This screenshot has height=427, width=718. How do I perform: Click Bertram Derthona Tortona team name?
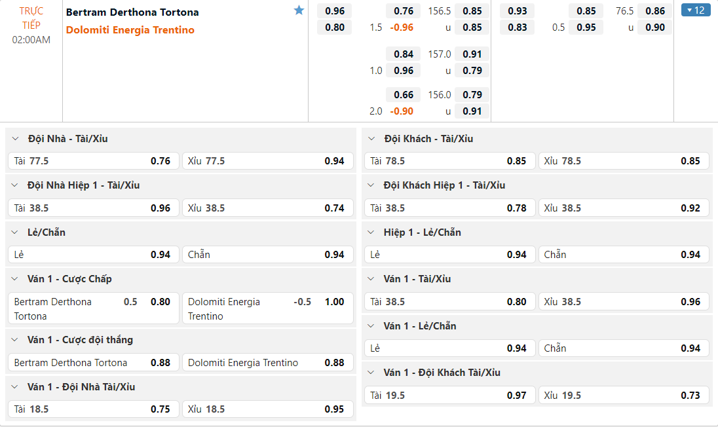(x=132, y=12)
